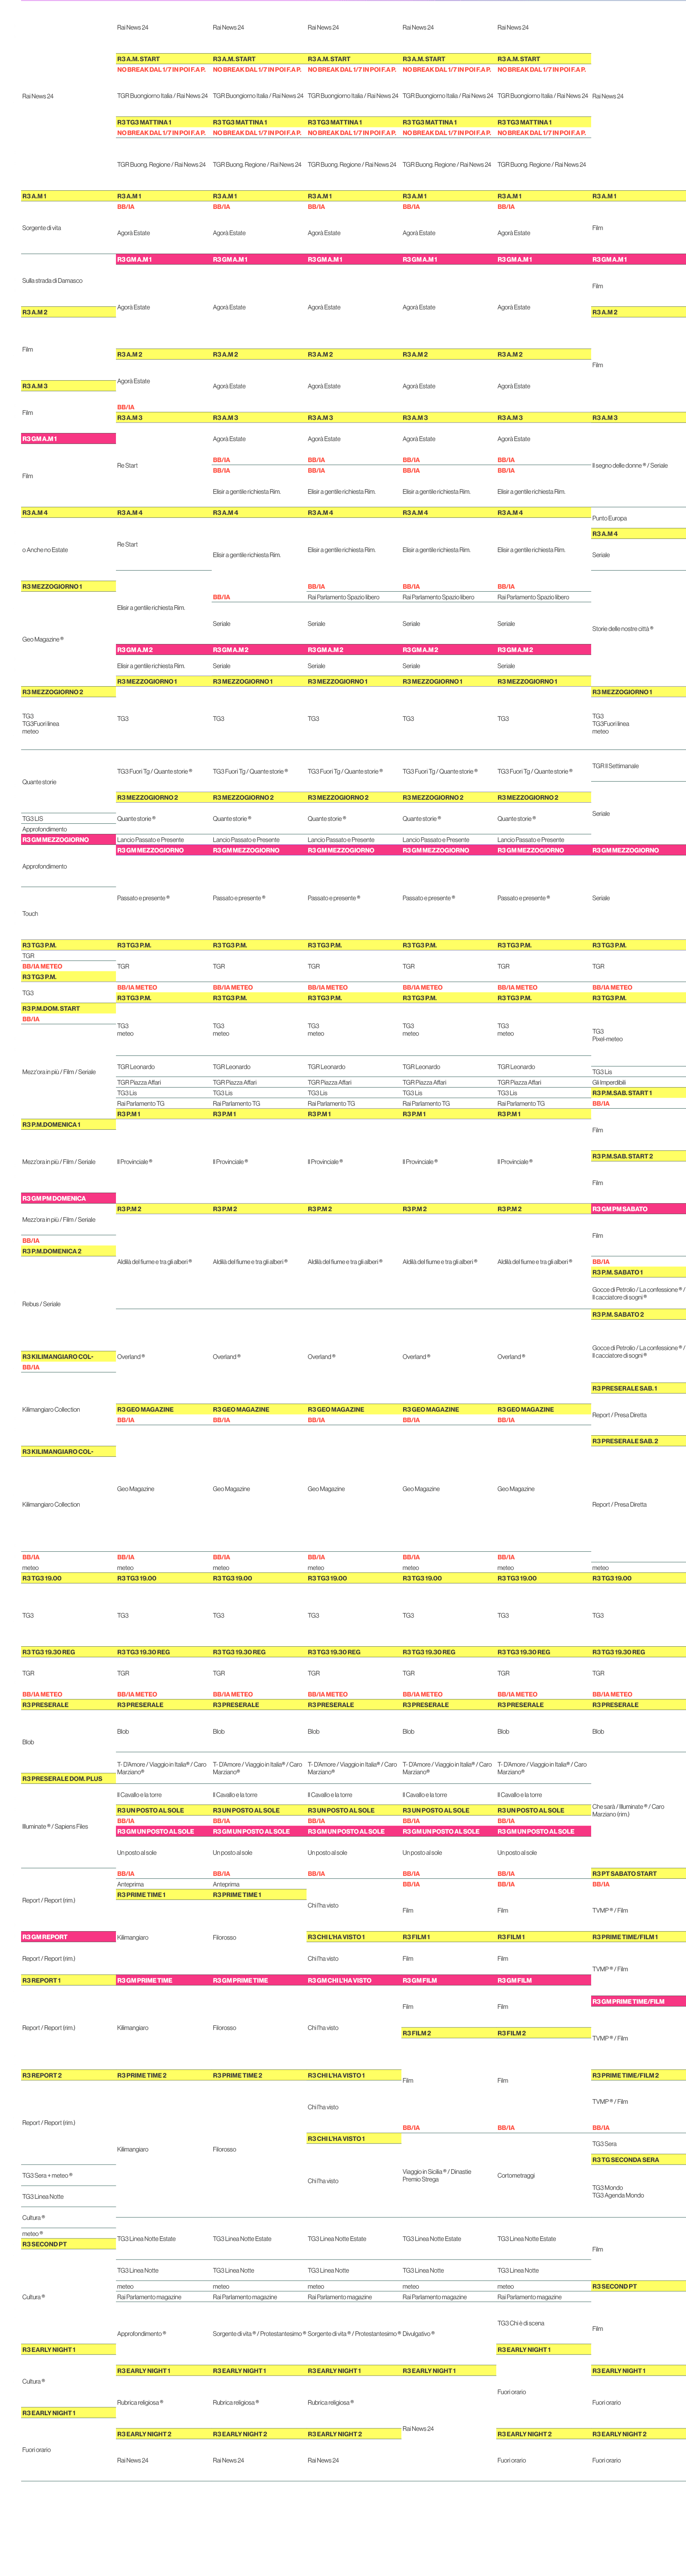Image resolution: width=686 pixels, height=2576 pixels.
Task: Click 'Il segno delle donne® / Seriale' cell
Action: tap(629, 466)
